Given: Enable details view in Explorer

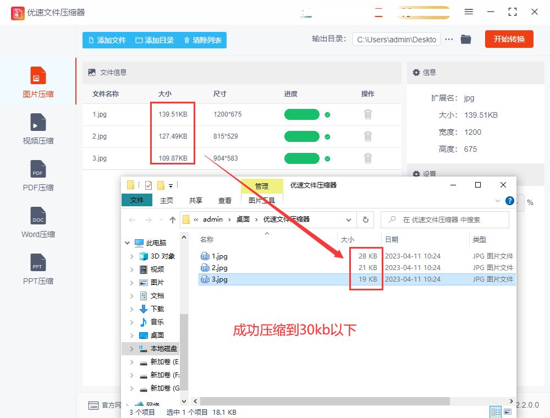Looking at the screenshot, I should point(496,411).
